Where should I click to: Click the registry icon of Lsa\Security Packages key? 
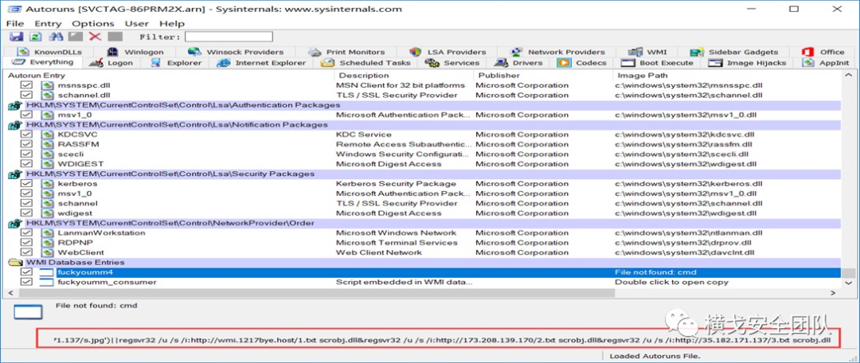tap(14, 174)
